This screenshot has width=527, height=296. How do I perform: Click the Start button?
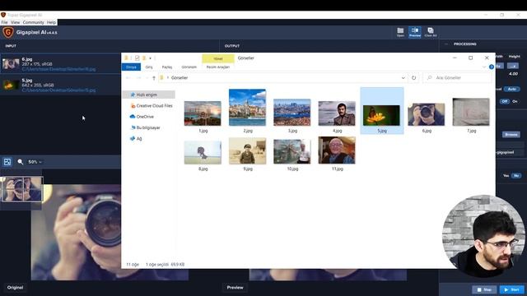click(511, 289)
